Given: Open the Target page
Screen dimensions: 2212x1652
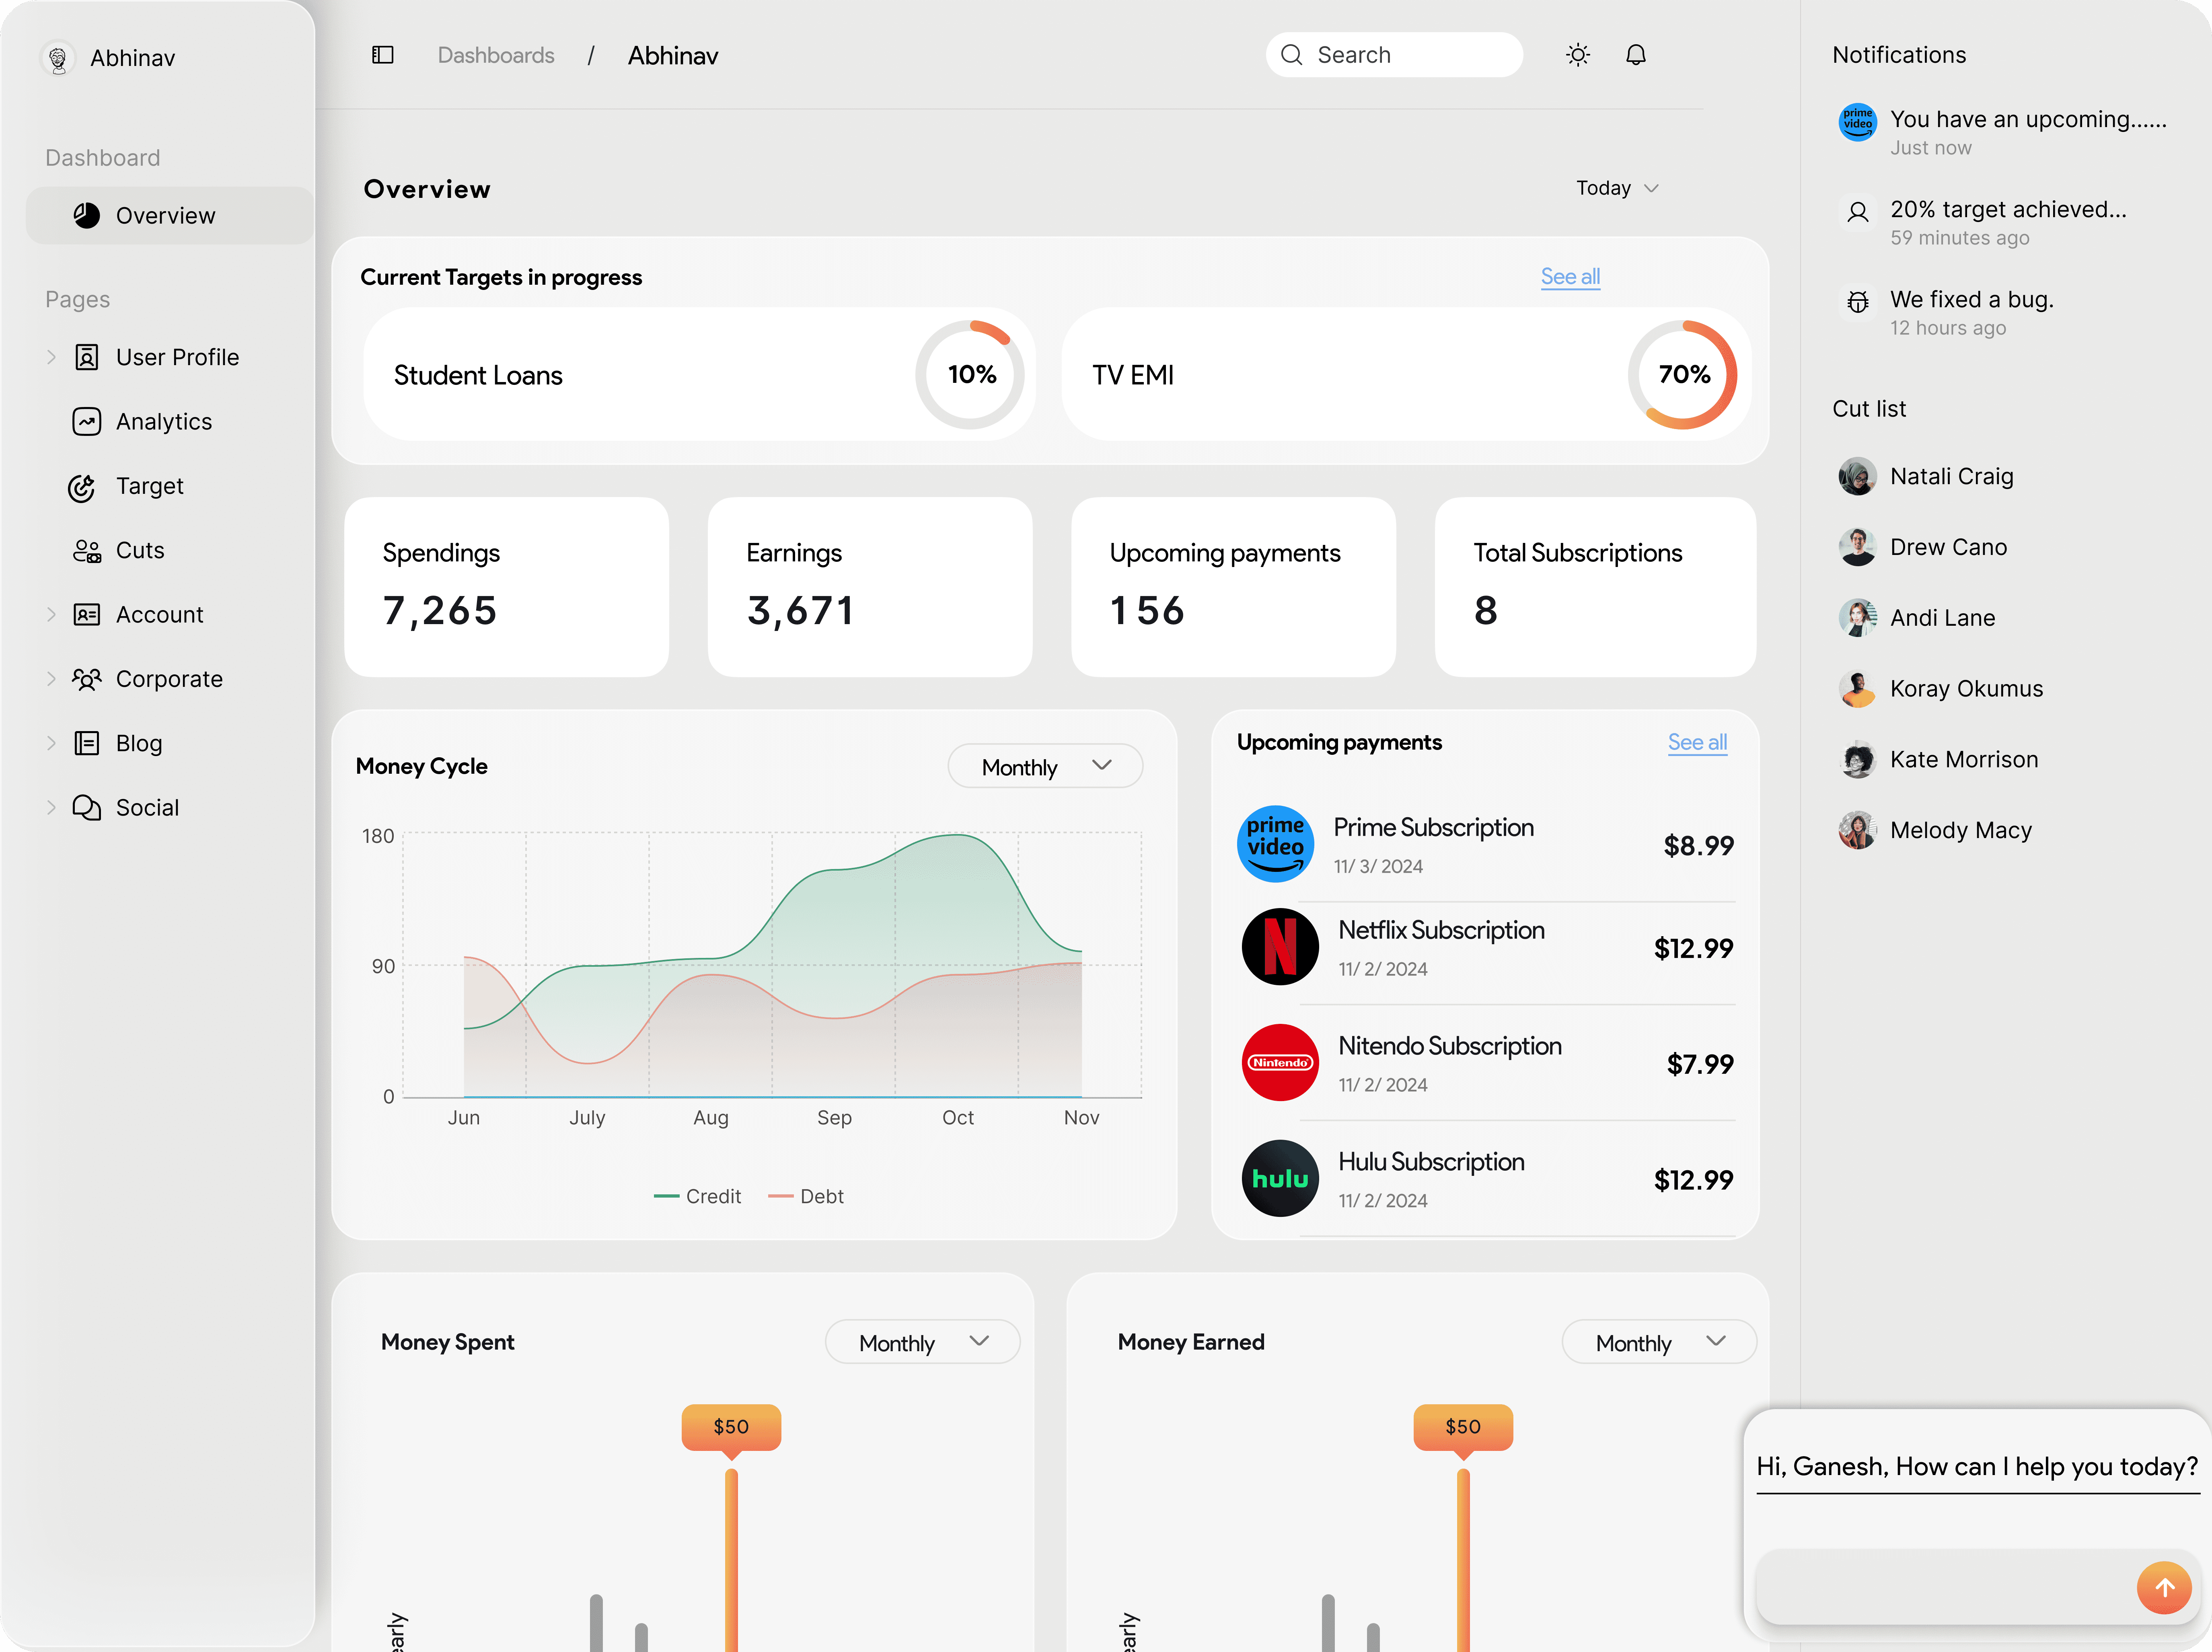Looking at the screenshot, I should [x=150, y=486].
